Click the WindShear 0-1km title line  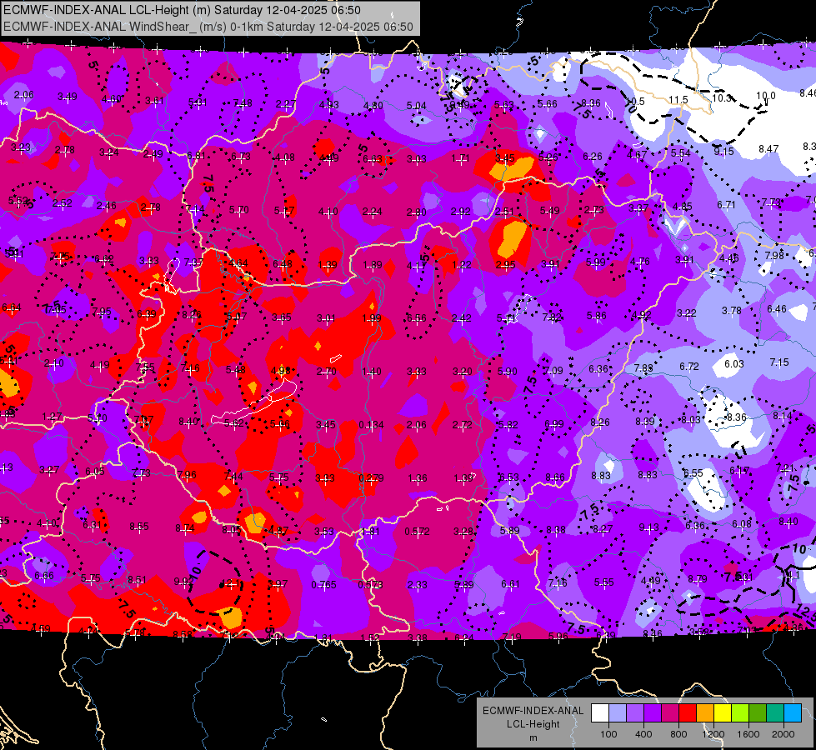click(x=208, y=27)
